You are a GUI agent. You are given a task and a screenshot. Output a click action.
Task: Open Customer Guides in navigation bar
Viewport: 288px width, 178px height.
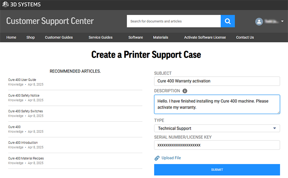pyautogui.click(x=59, y=38)
